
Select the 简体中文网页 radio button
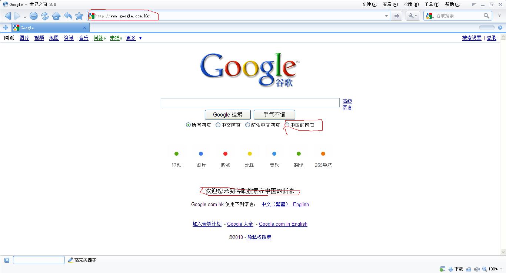tap(247, 125)
